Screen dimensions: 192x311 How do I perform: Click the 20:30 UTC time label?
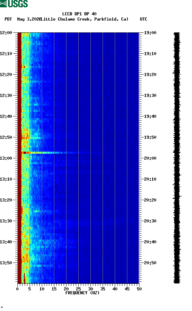[150, 221]
